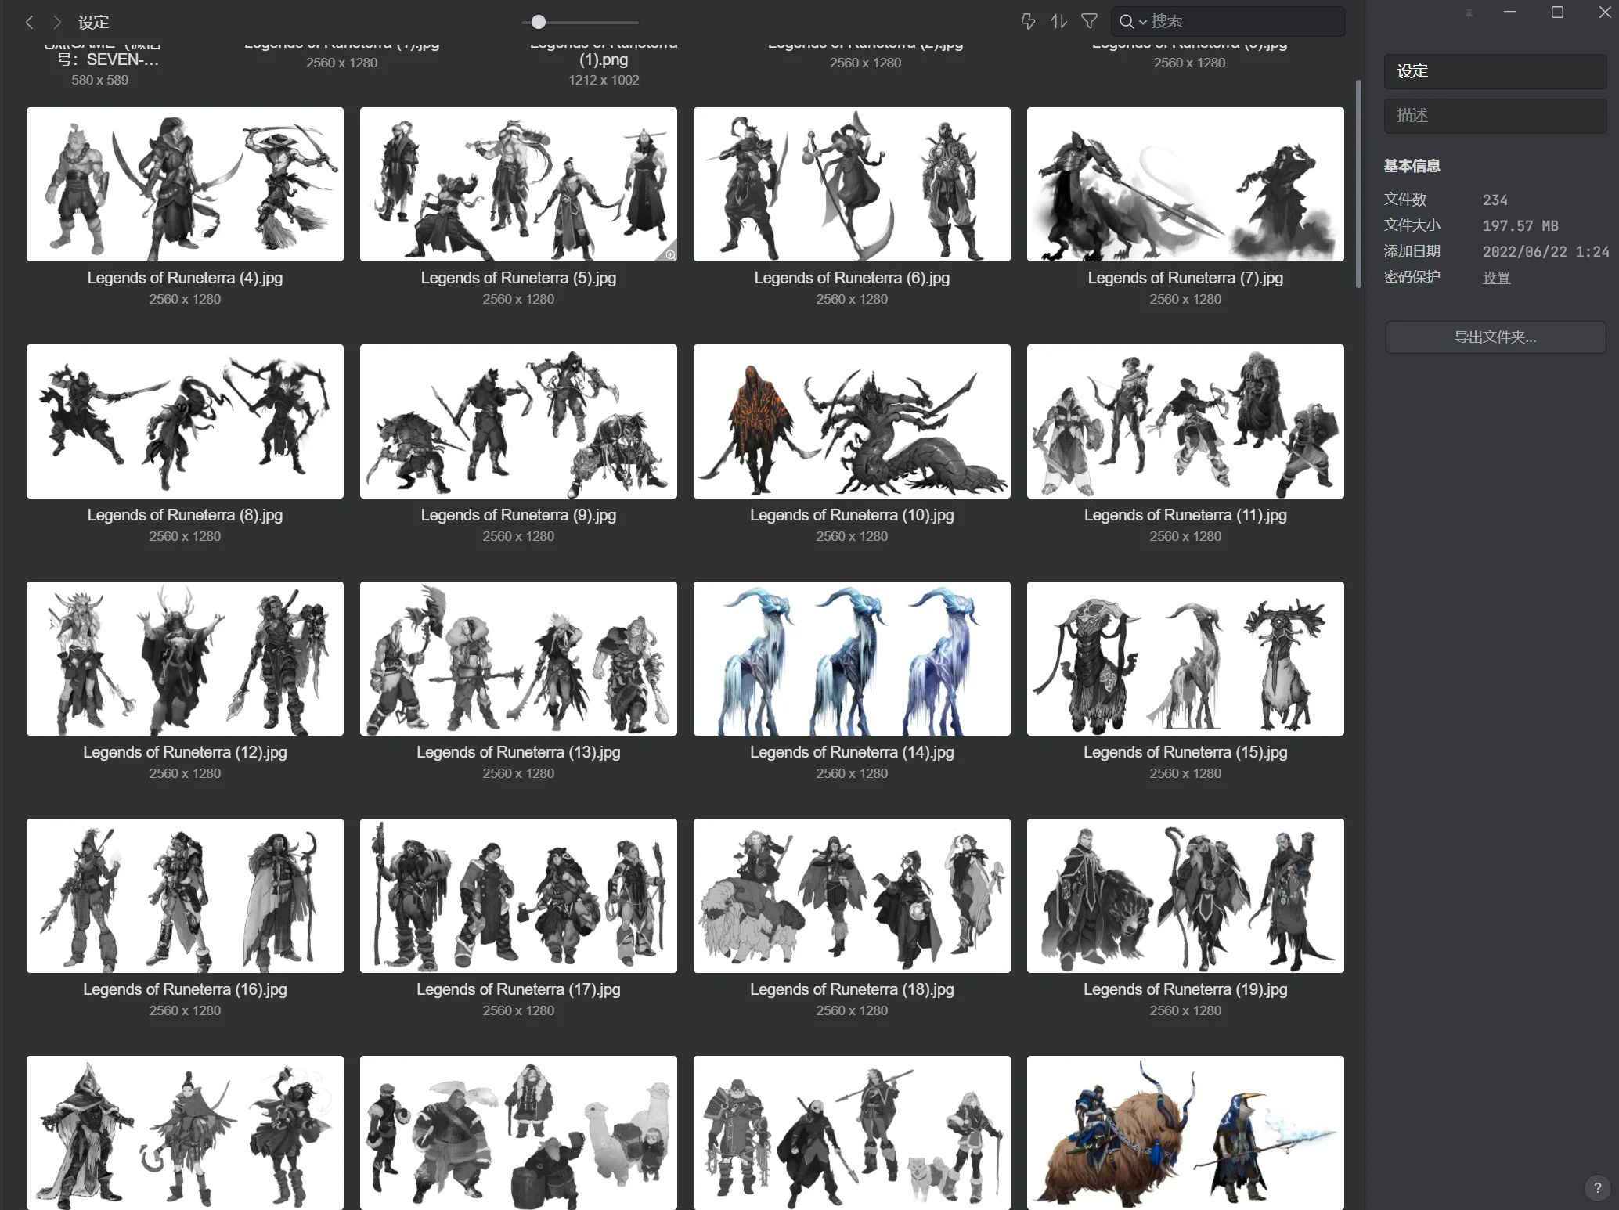This screenshot has height=1210, width=1619.
Task: Go forward with the right arrow
Action: tap(57, 22)
